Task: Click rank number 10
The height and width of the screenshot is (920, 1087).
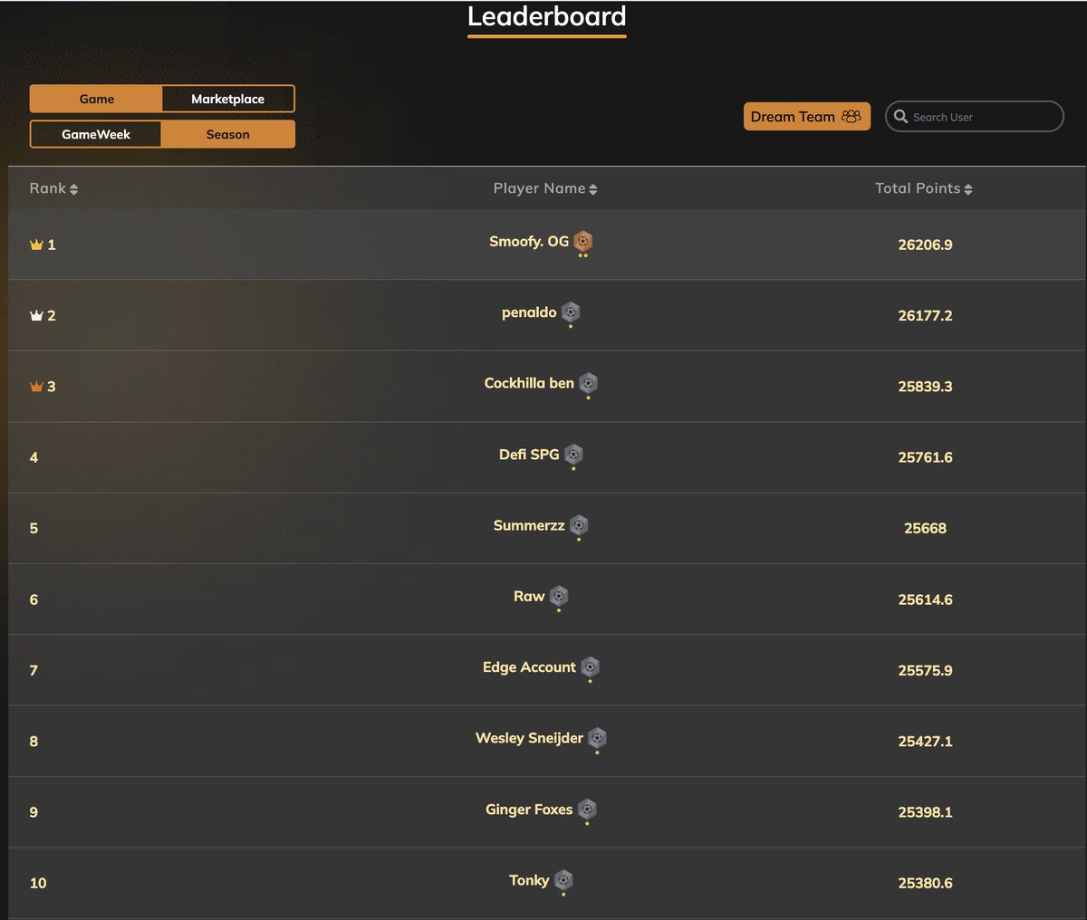Action: [38, 883]
